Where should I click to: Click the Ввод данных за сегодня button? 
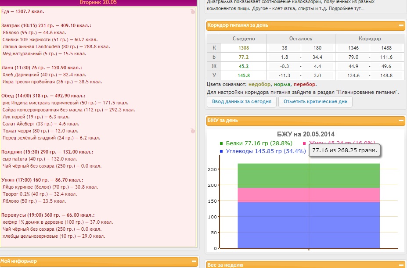pos(241,102)
